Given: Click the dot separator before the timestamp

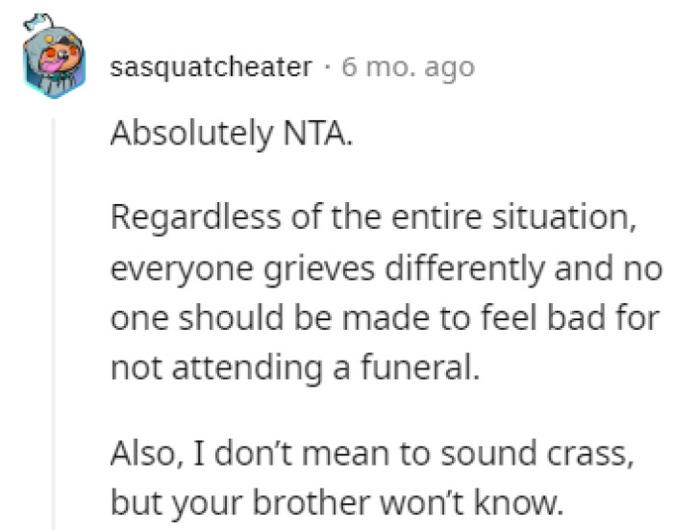Looking at the screenshot, I should (x=327, y=68).
